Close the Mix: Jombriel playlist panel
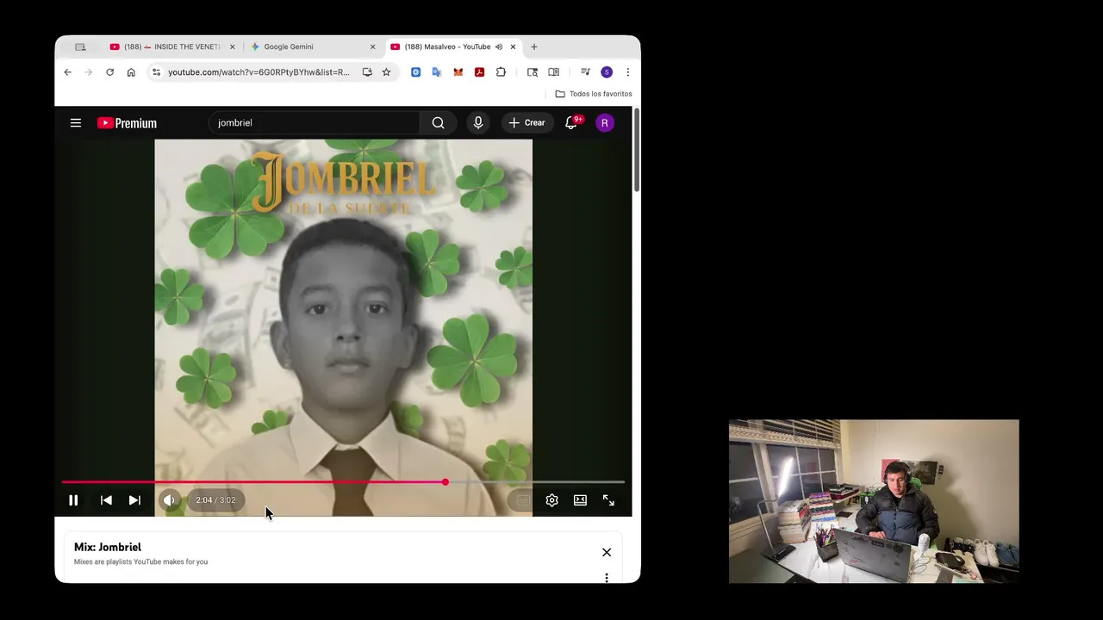Image resolution: width=1103 pixels, height=620 pixels. pos(607,553)
